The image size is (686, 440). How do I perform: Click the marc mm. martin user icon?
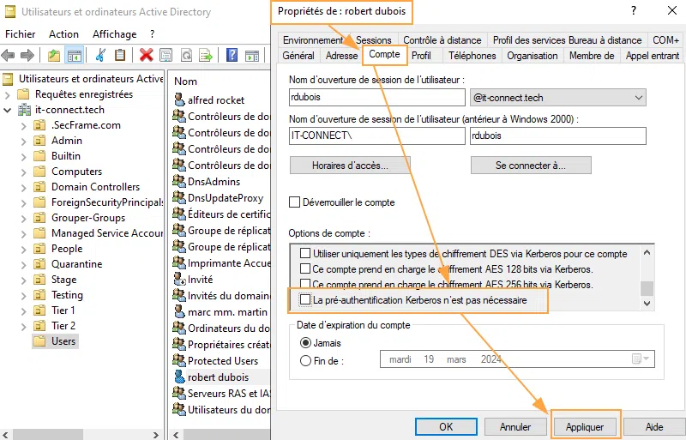[179, 311]
